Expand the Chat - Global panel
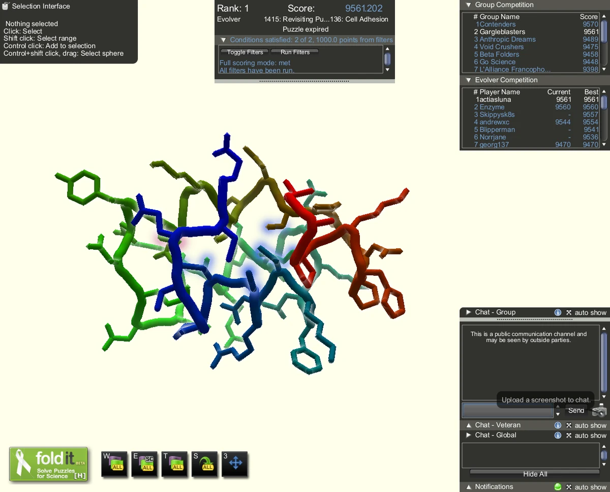Screen dimensions: 610x492 point(469,435)
